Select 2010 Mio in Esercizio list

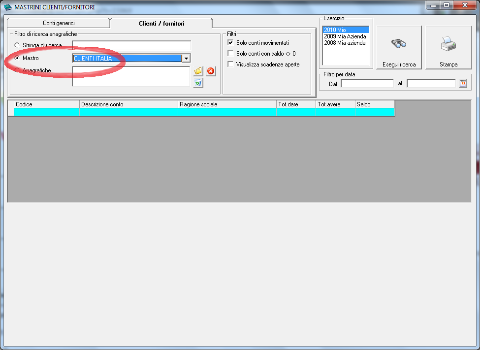(345, 30)
